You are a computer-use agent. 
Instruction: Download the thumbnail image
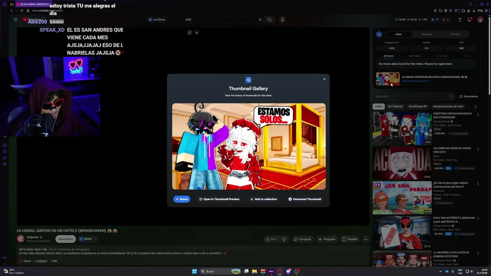(x=305, y=199)
